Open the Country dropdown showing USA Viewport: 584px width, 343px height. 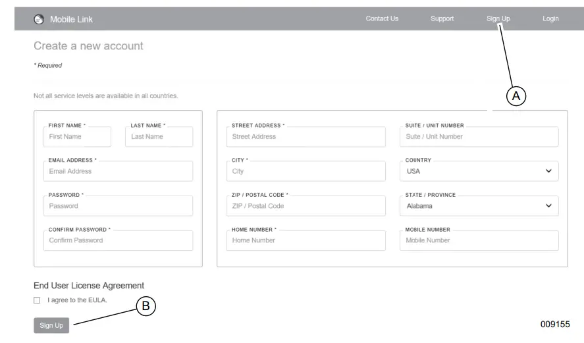coord(479,171)
